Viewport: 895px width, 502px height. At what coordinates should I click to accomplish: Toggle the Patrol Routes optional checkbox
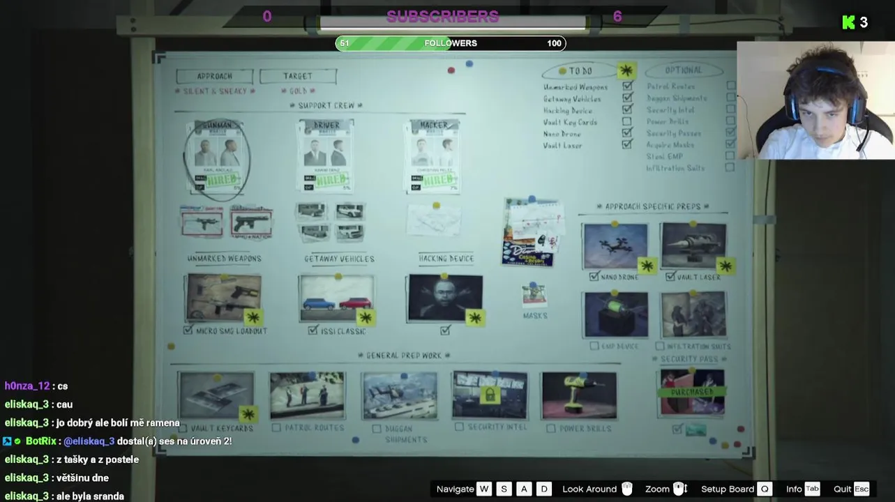tap(730, 86)
